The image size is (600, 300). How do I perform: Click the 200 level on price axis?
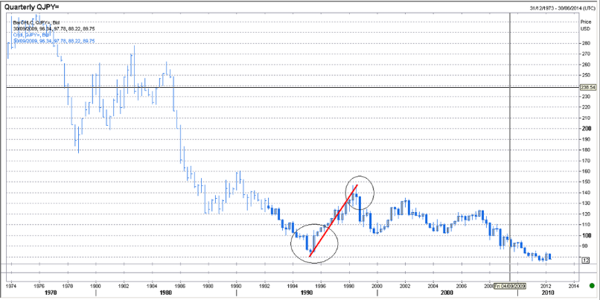tap(585, 128)
